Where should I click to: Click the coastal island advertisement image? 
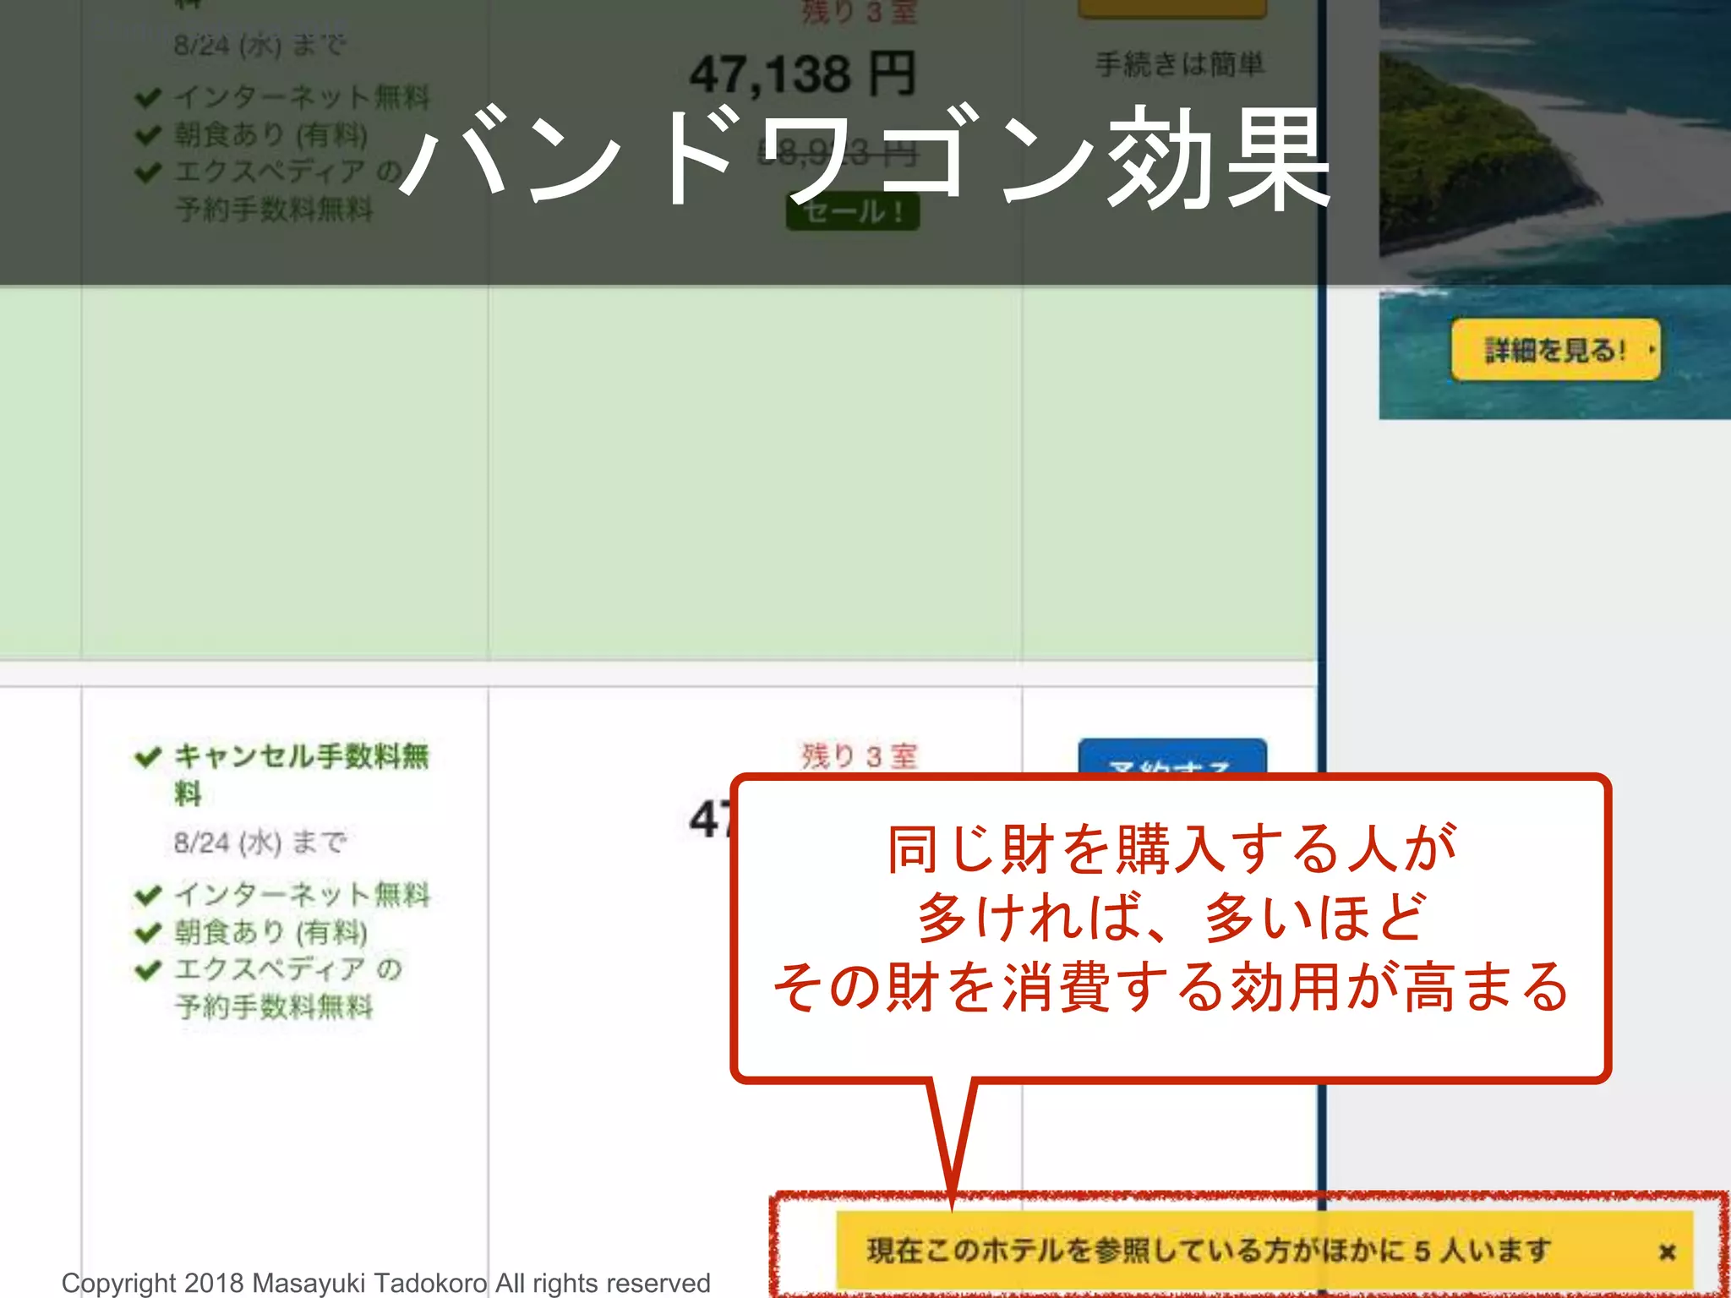point(1554,209)
